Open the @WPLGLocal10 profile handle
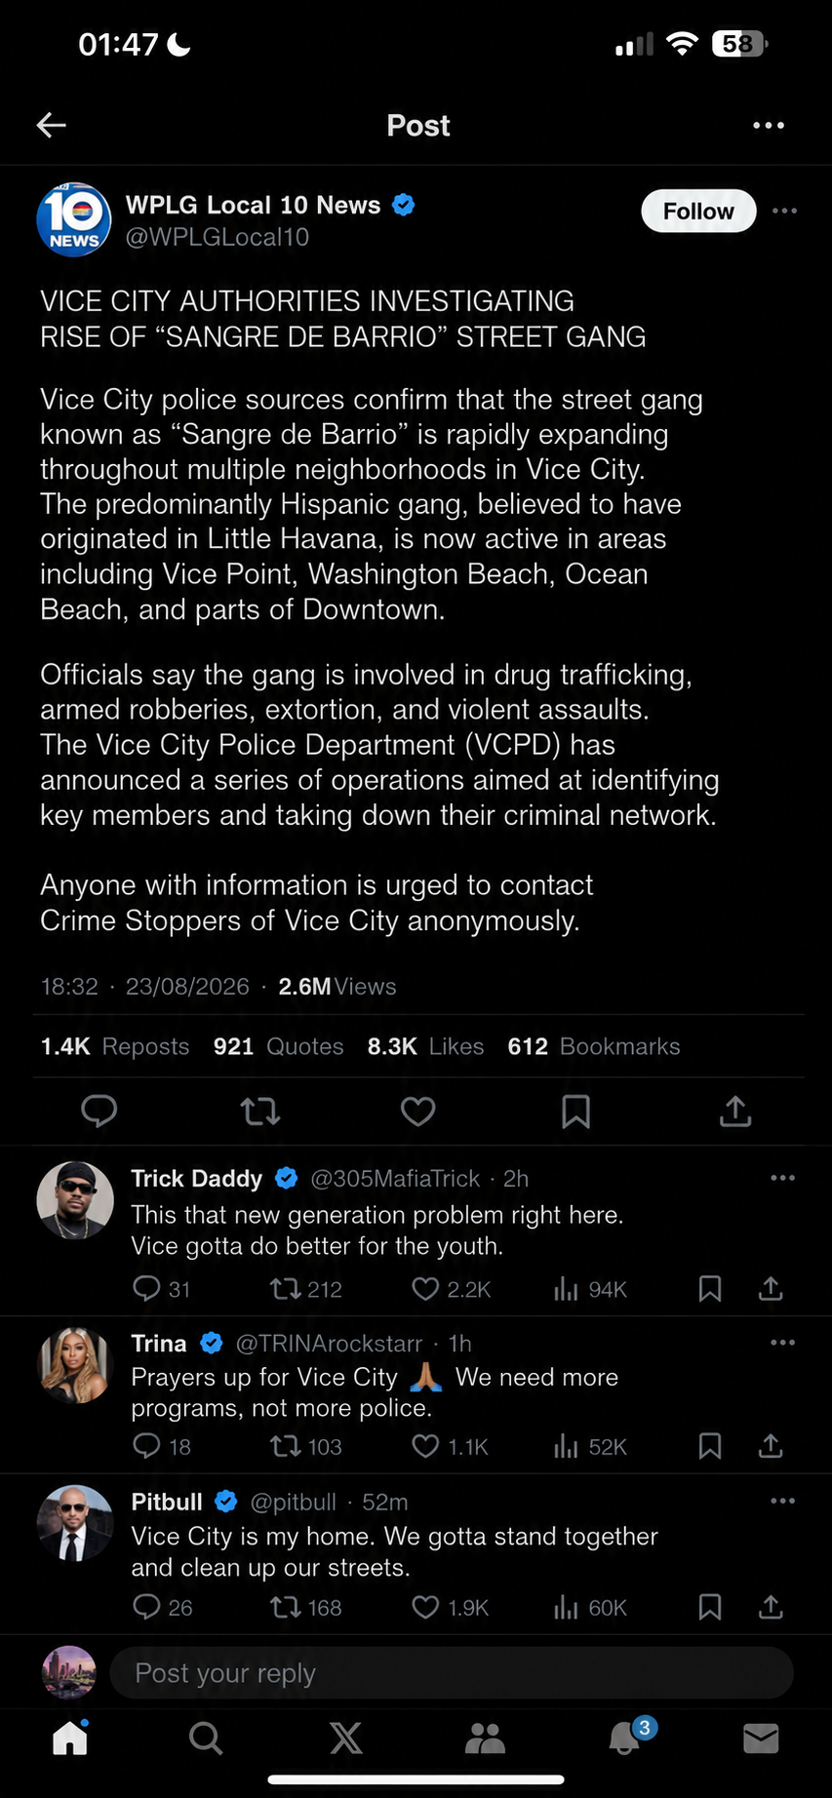 218,237
